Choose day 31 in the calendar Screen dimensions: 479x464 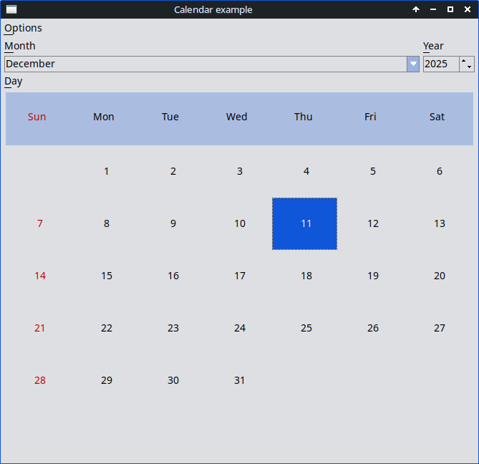click(240, 380)
